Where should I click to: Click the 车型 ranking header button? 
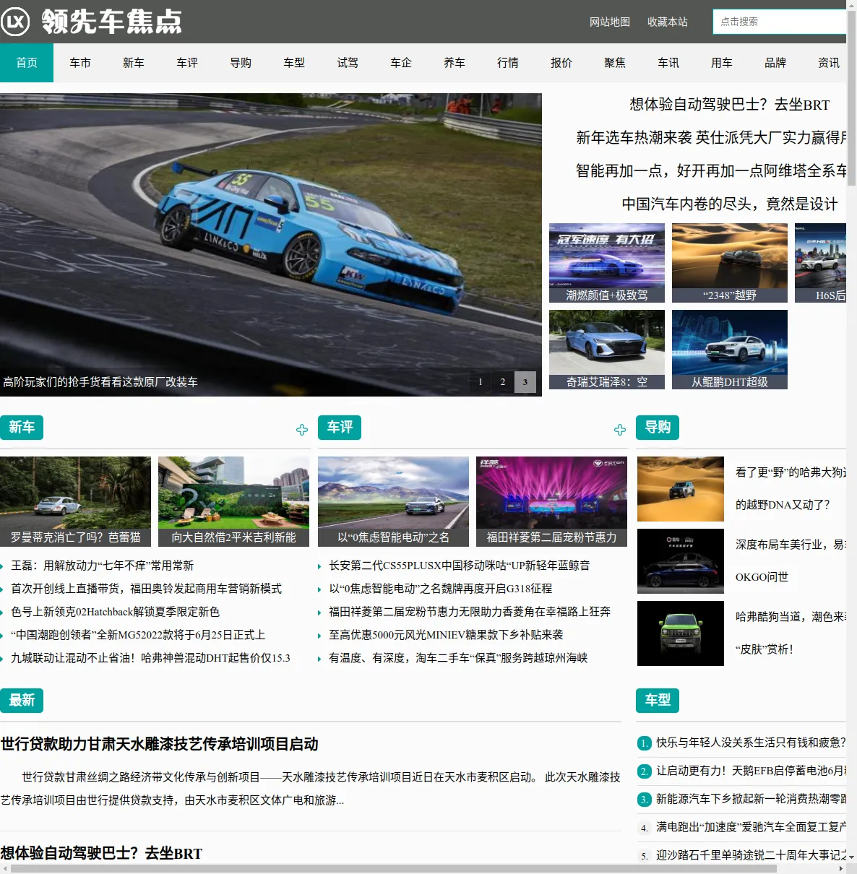pyautogui.click(x=658, y=701)
